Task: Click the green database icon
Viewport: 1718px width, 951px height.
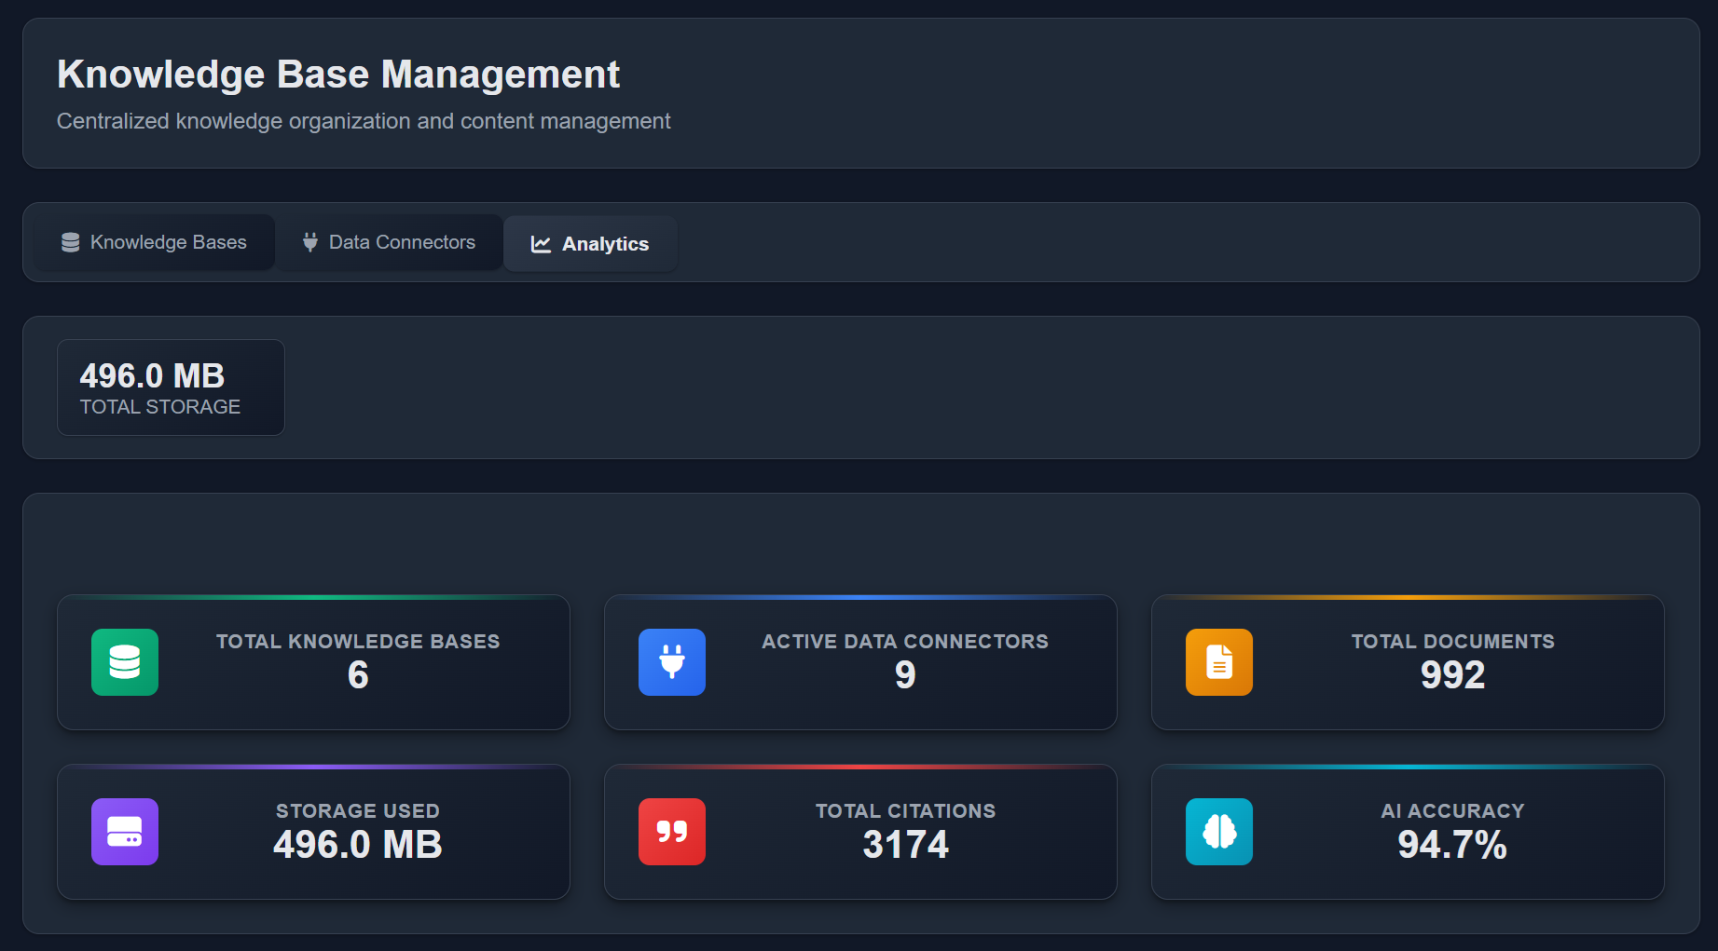Action: click(125, 662)
